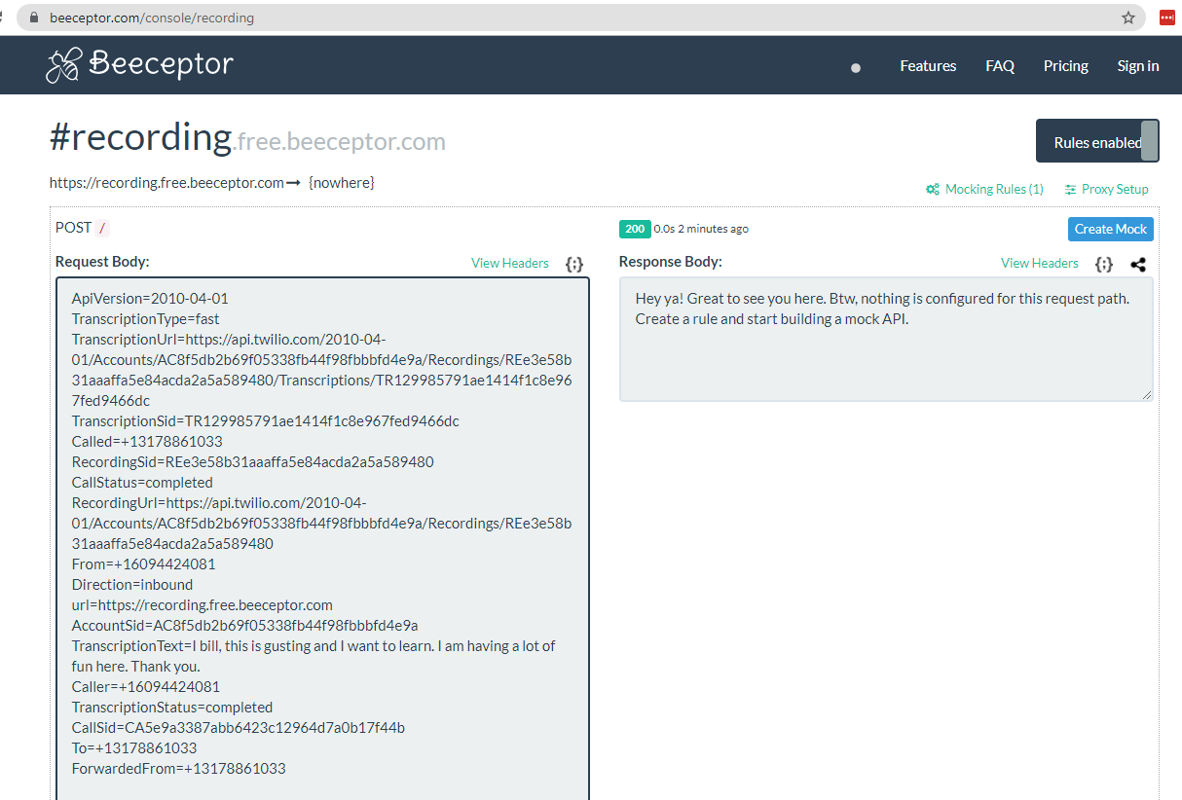Click the red browser extension icon
This screenshot has width=1182, height=800.
click(x=1166, y=18)
